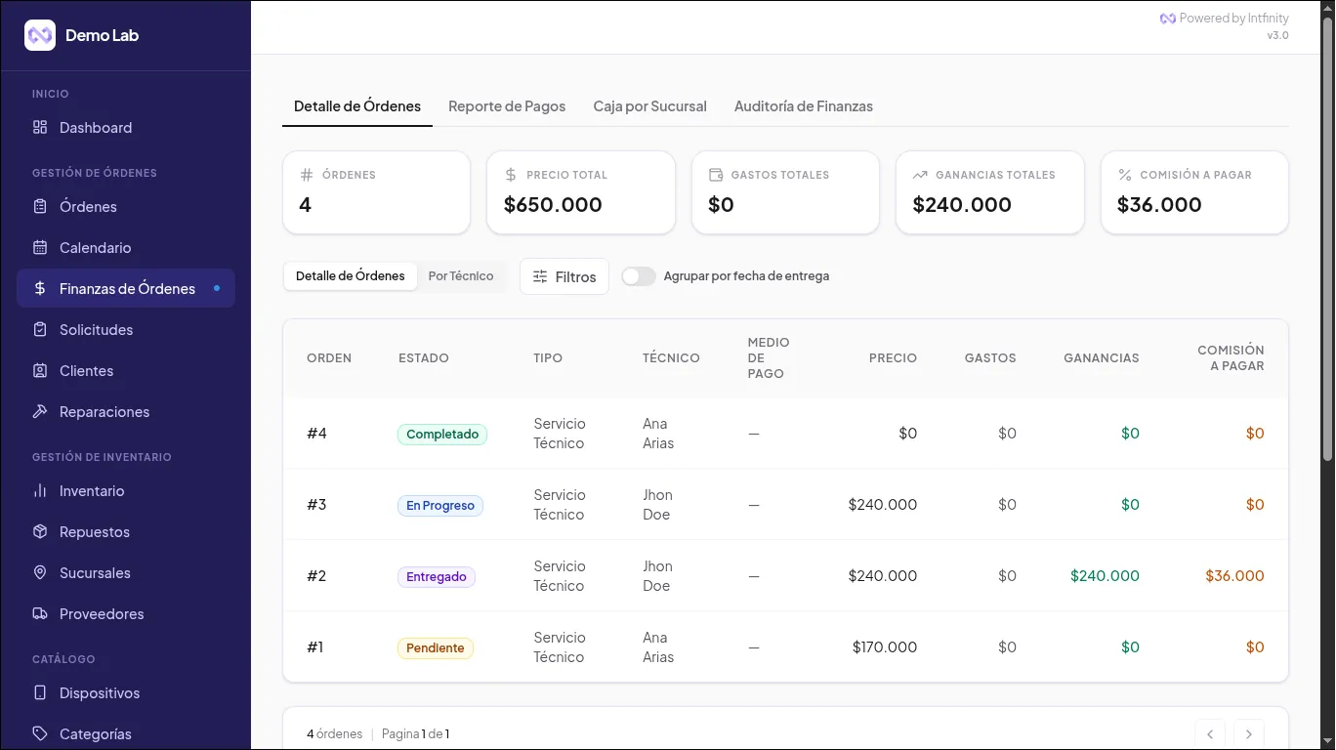Open the Filtros panel
Viewport: 1336px width, 750px height.
[x=564, y=276]
